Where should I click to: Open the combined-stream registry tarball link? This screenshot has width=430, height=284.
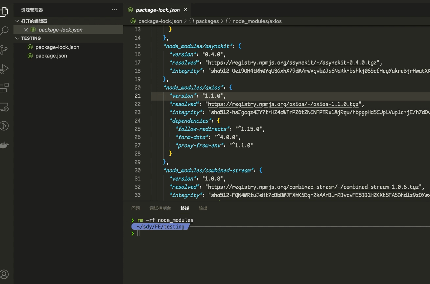pyautogui.click(x=314, y=187)
